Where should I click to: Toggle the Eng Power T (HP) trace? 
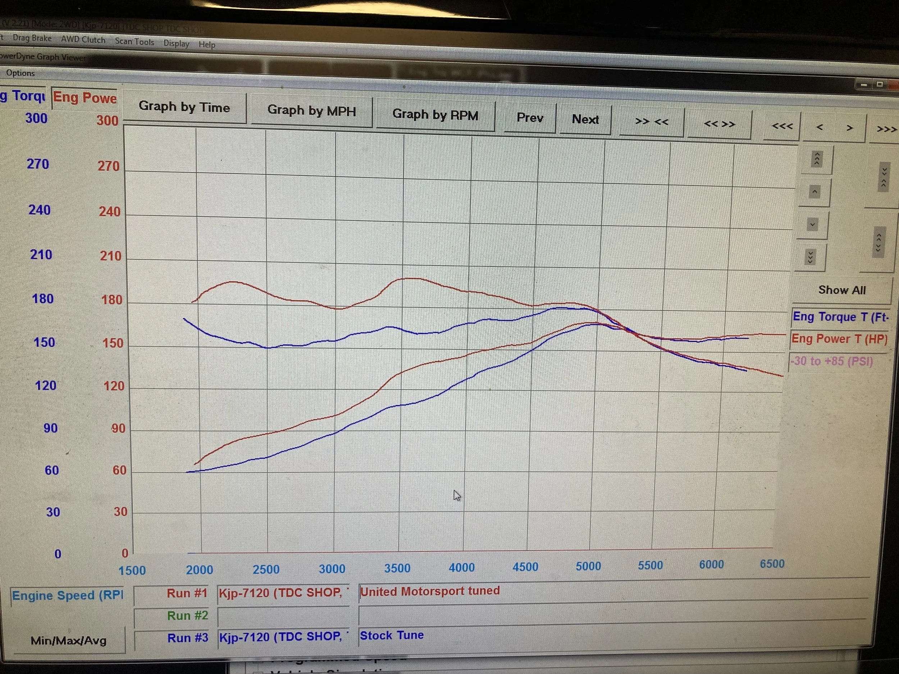[839, 339]
